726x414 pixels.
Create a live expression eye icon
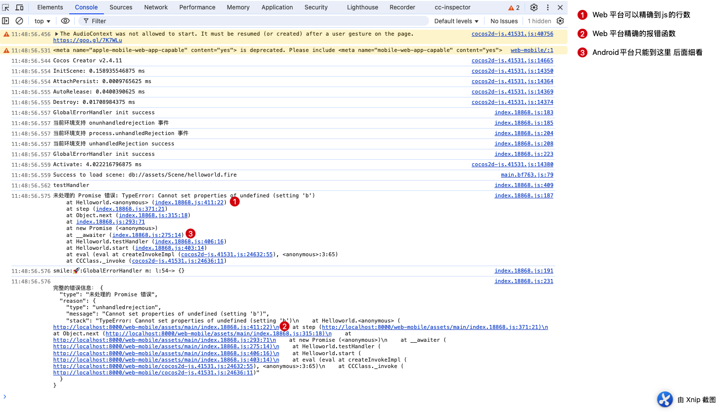[x=65, y=21]
